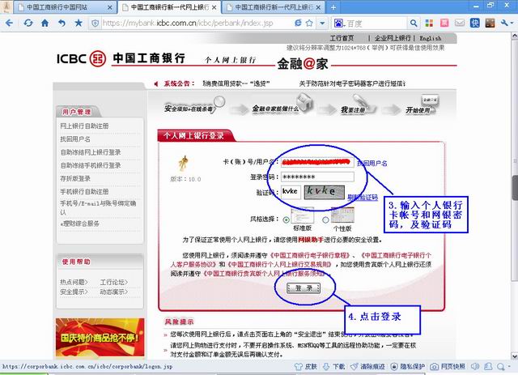This screenshot has height=375, width=518.
Task: Click the page scrollbar down arrow
Action: pyautogui.click(x=513, y=355)
